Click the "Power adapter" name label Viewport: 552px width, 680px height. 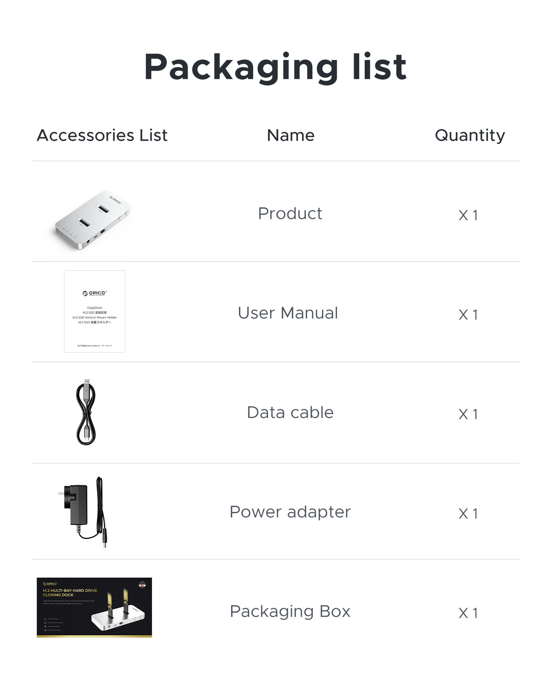click(x=290, y=512)
